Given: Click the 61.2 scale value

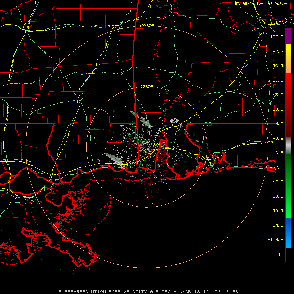Looking at the screenshot, I should pos(278,80).
